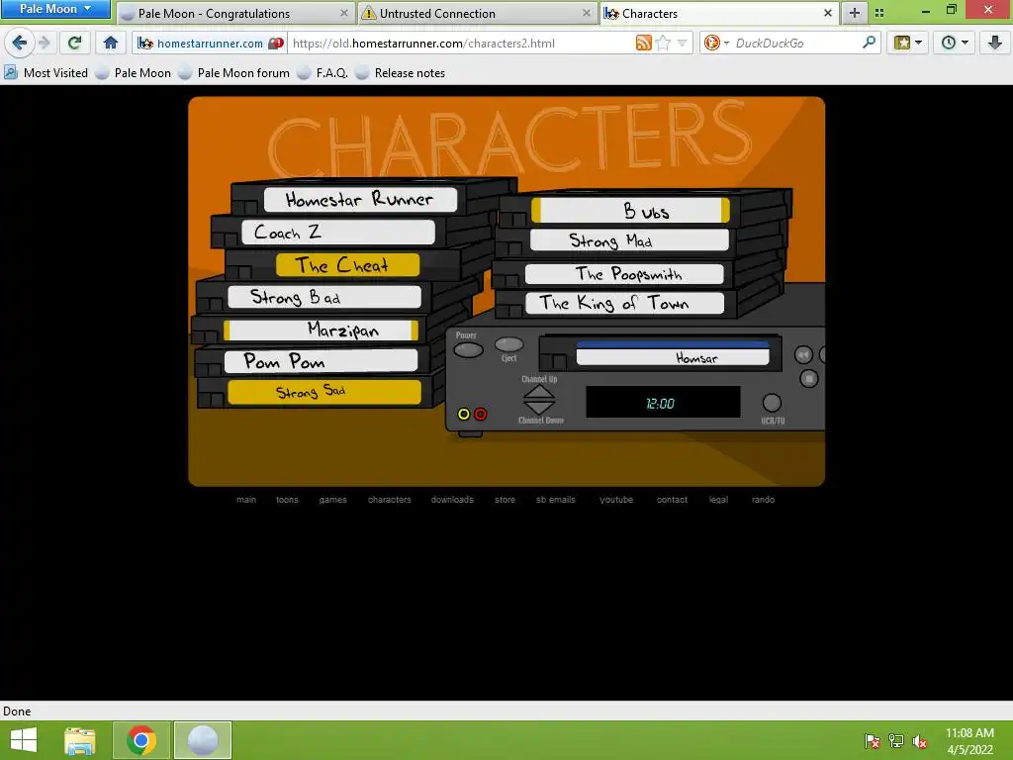1013x760 pixels.
Task: Open the history clock dropdown
Action: coord(955,44)
